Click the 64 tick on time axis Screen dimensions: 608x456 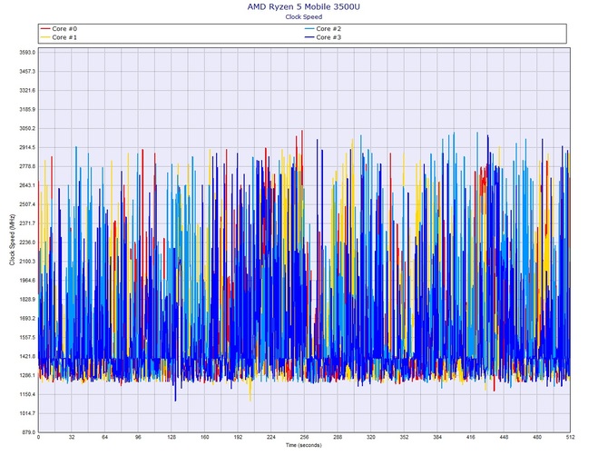pos(104,437)
